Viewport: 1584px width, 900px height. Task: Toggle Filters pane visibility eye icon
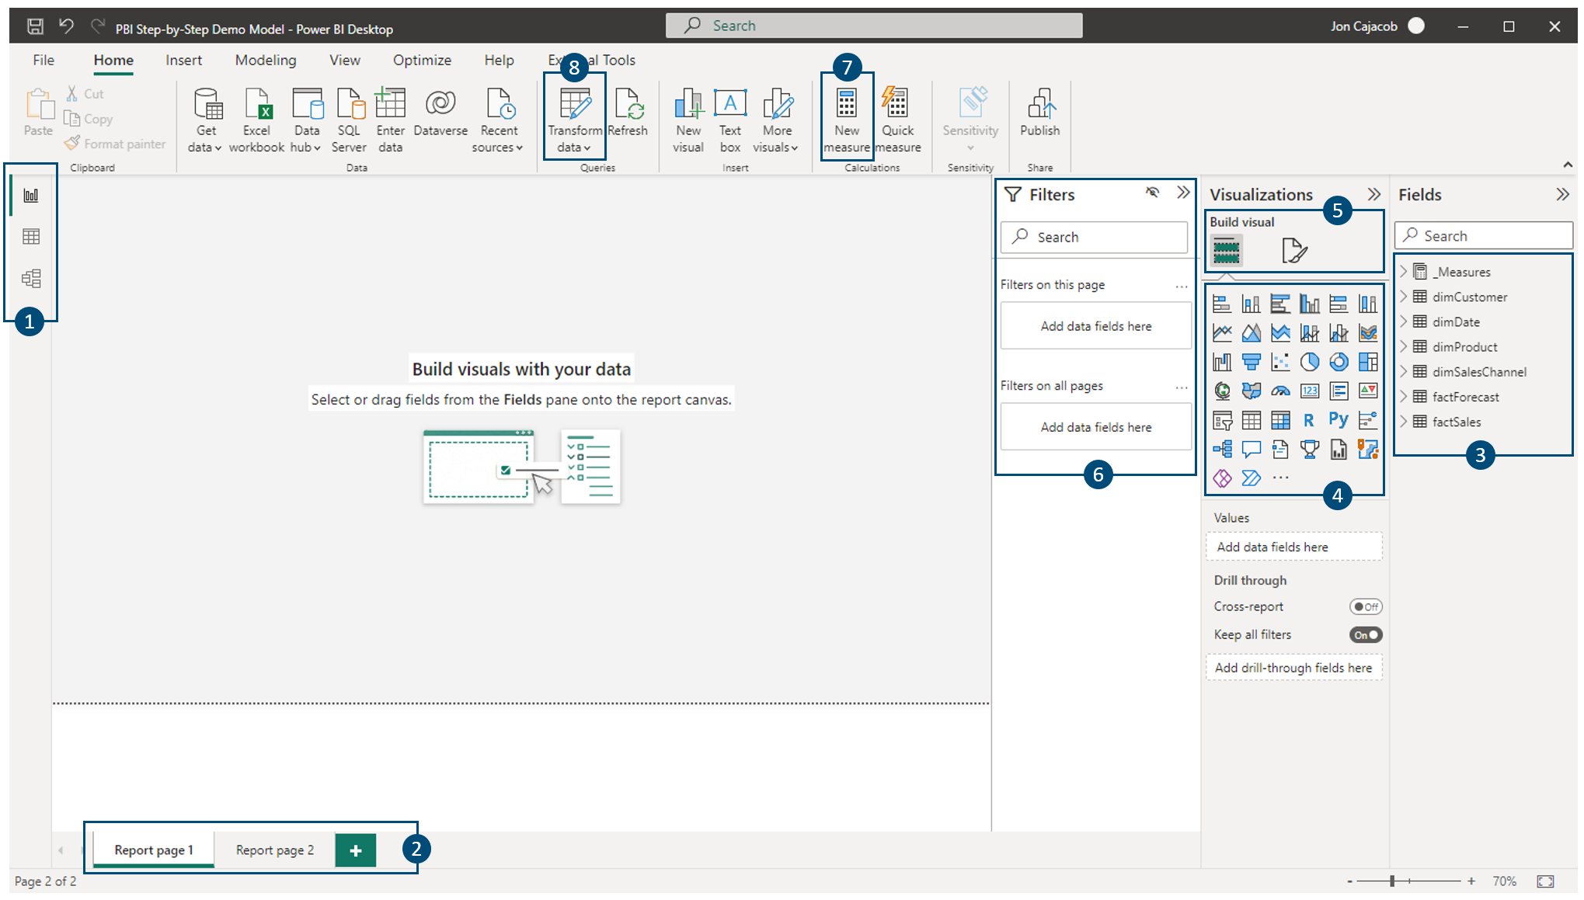point(1153,192)
